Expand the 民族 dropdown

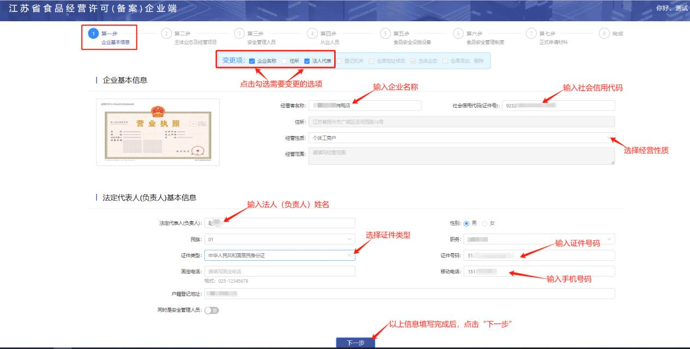click(x=279, y=239)
